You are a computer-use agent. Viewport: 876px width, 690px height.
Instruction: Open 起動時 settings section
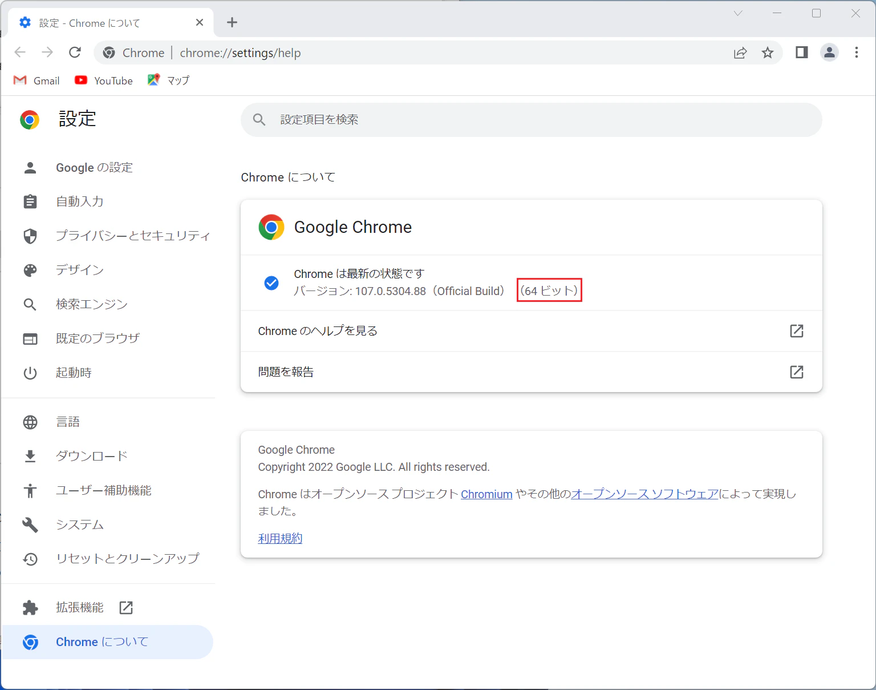108,373
